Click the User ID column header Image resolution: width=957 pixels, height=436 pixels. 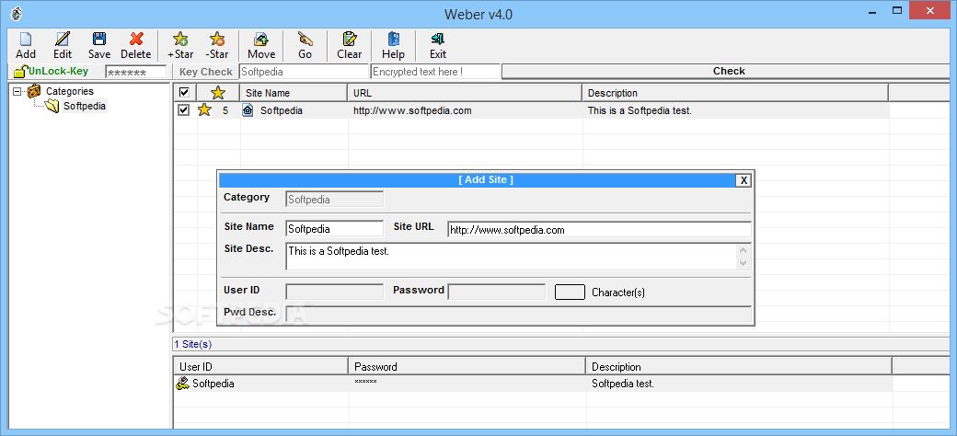(x=261, y=366)
